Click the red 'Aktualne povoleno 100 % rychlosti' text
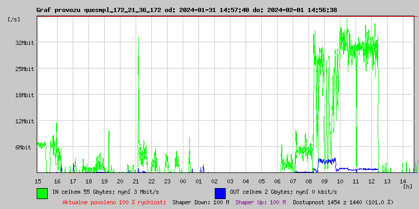The width and height of the screenshot is (419, 209). (114, 202)
